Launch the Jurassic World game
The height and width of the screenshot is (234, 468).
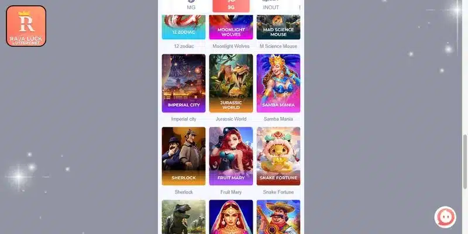(x=231, y=83)
